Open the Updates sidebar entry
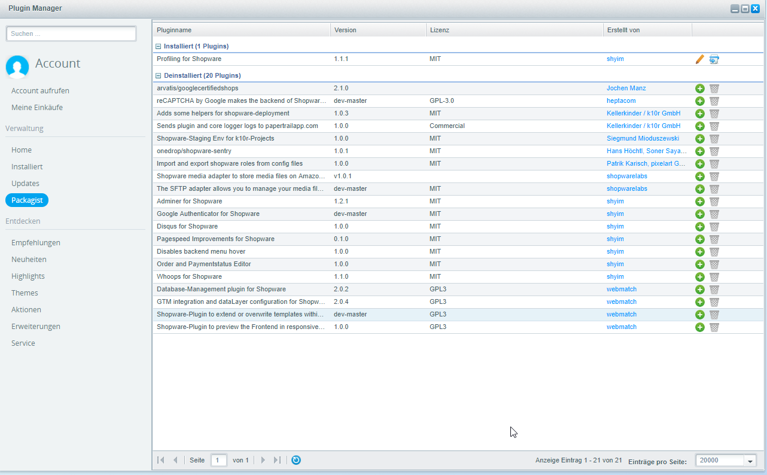767x475 pixels. pyautogui.click(x=25, y=184)
